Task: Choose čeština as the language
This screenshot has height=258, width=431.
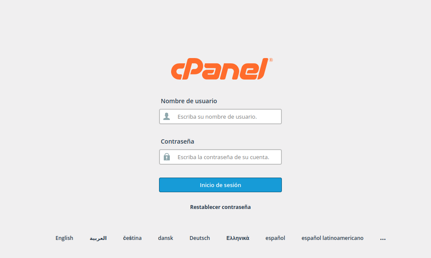Action: click(x=132, y=238)
